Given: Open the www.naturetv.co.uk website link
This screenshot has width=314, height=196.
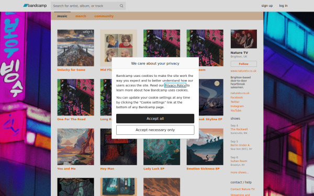Looking at the screenshot, I should click(x=243, y=71).
